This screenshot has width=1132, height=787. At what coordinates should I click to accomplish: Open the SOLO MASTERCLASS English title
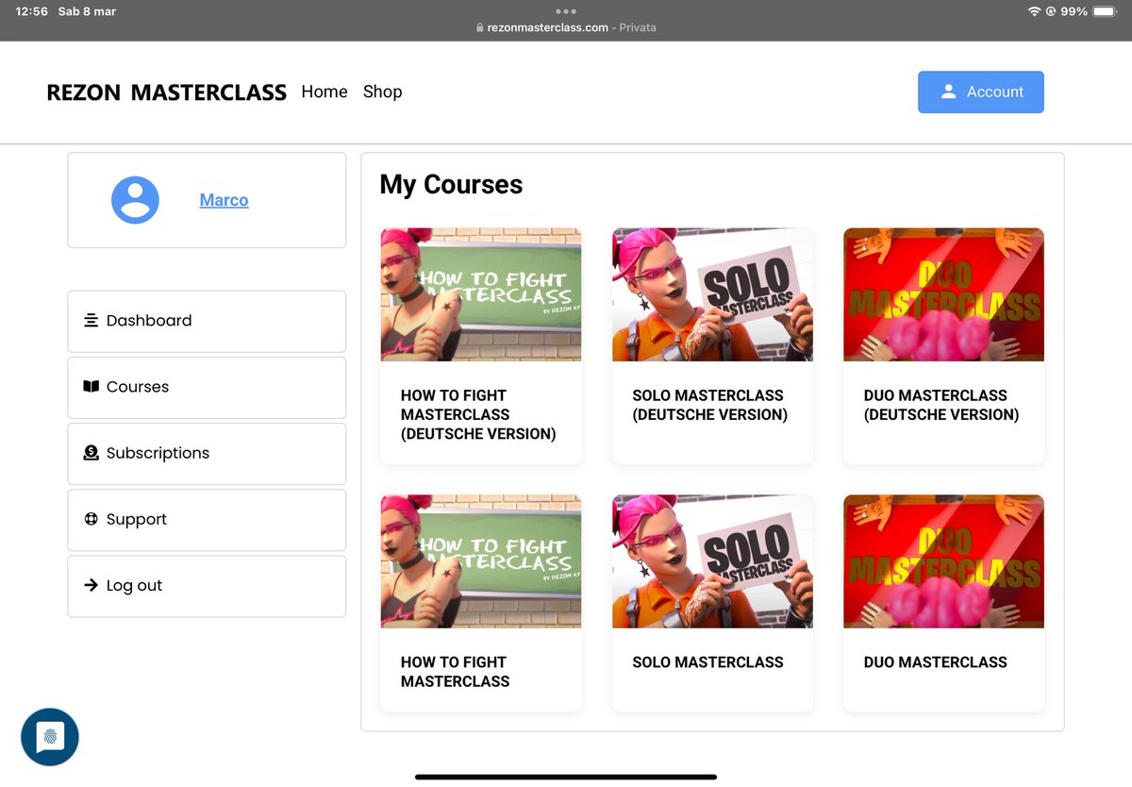pyautogui.click(x=707, y=662)
